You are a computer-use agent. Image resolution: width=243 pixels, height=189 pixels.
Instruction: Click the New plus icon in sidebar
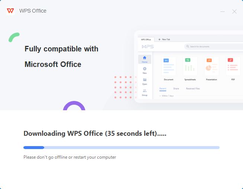coord(145,69)
